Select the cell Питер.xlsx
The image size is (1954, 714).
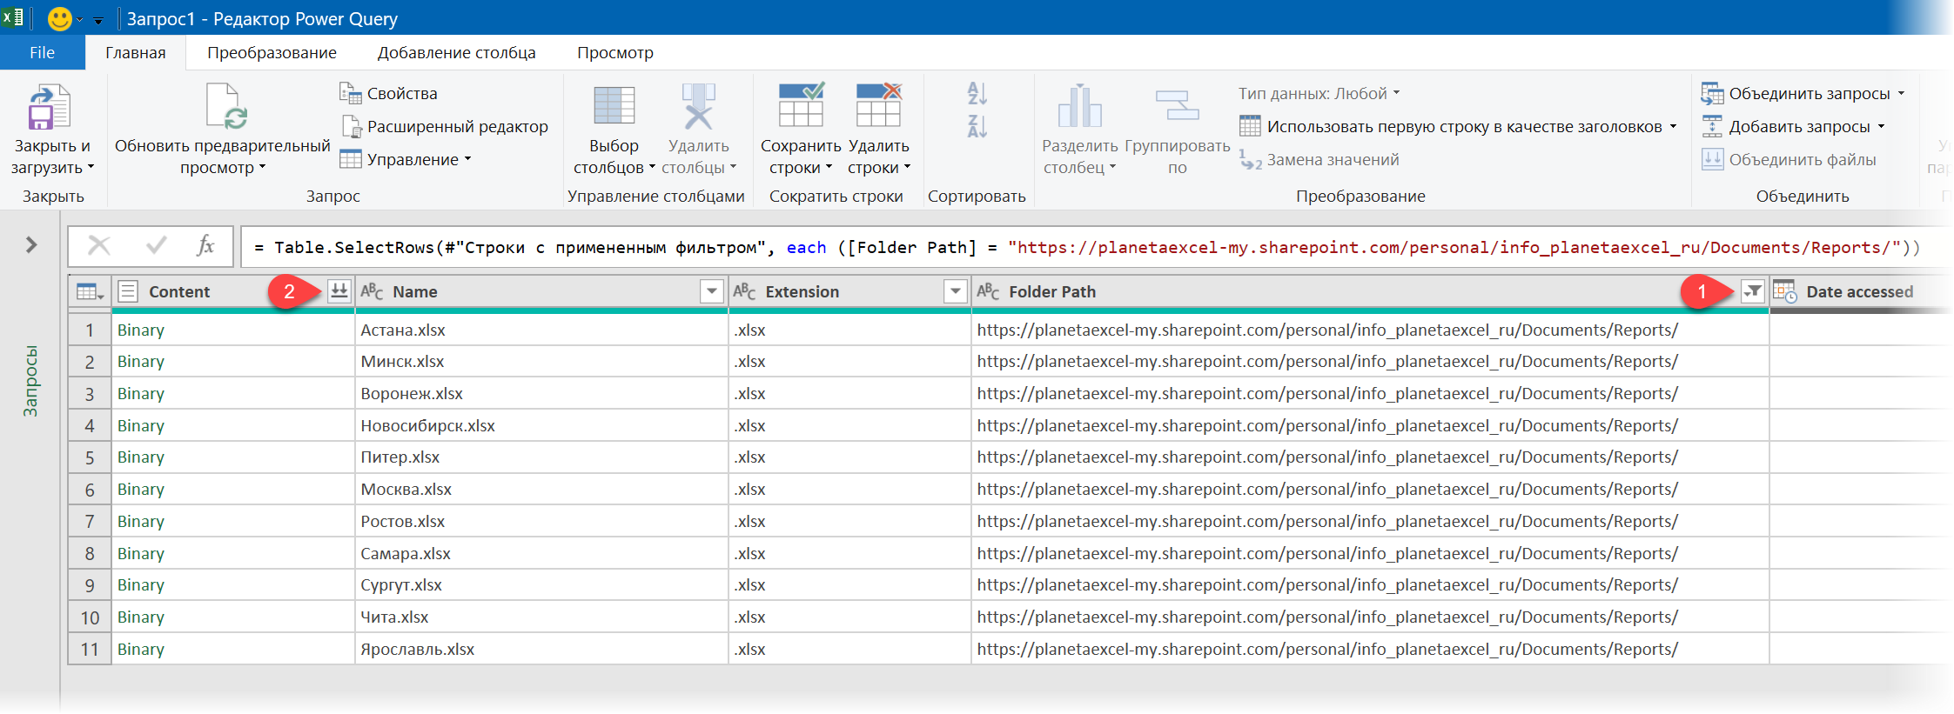541,457
